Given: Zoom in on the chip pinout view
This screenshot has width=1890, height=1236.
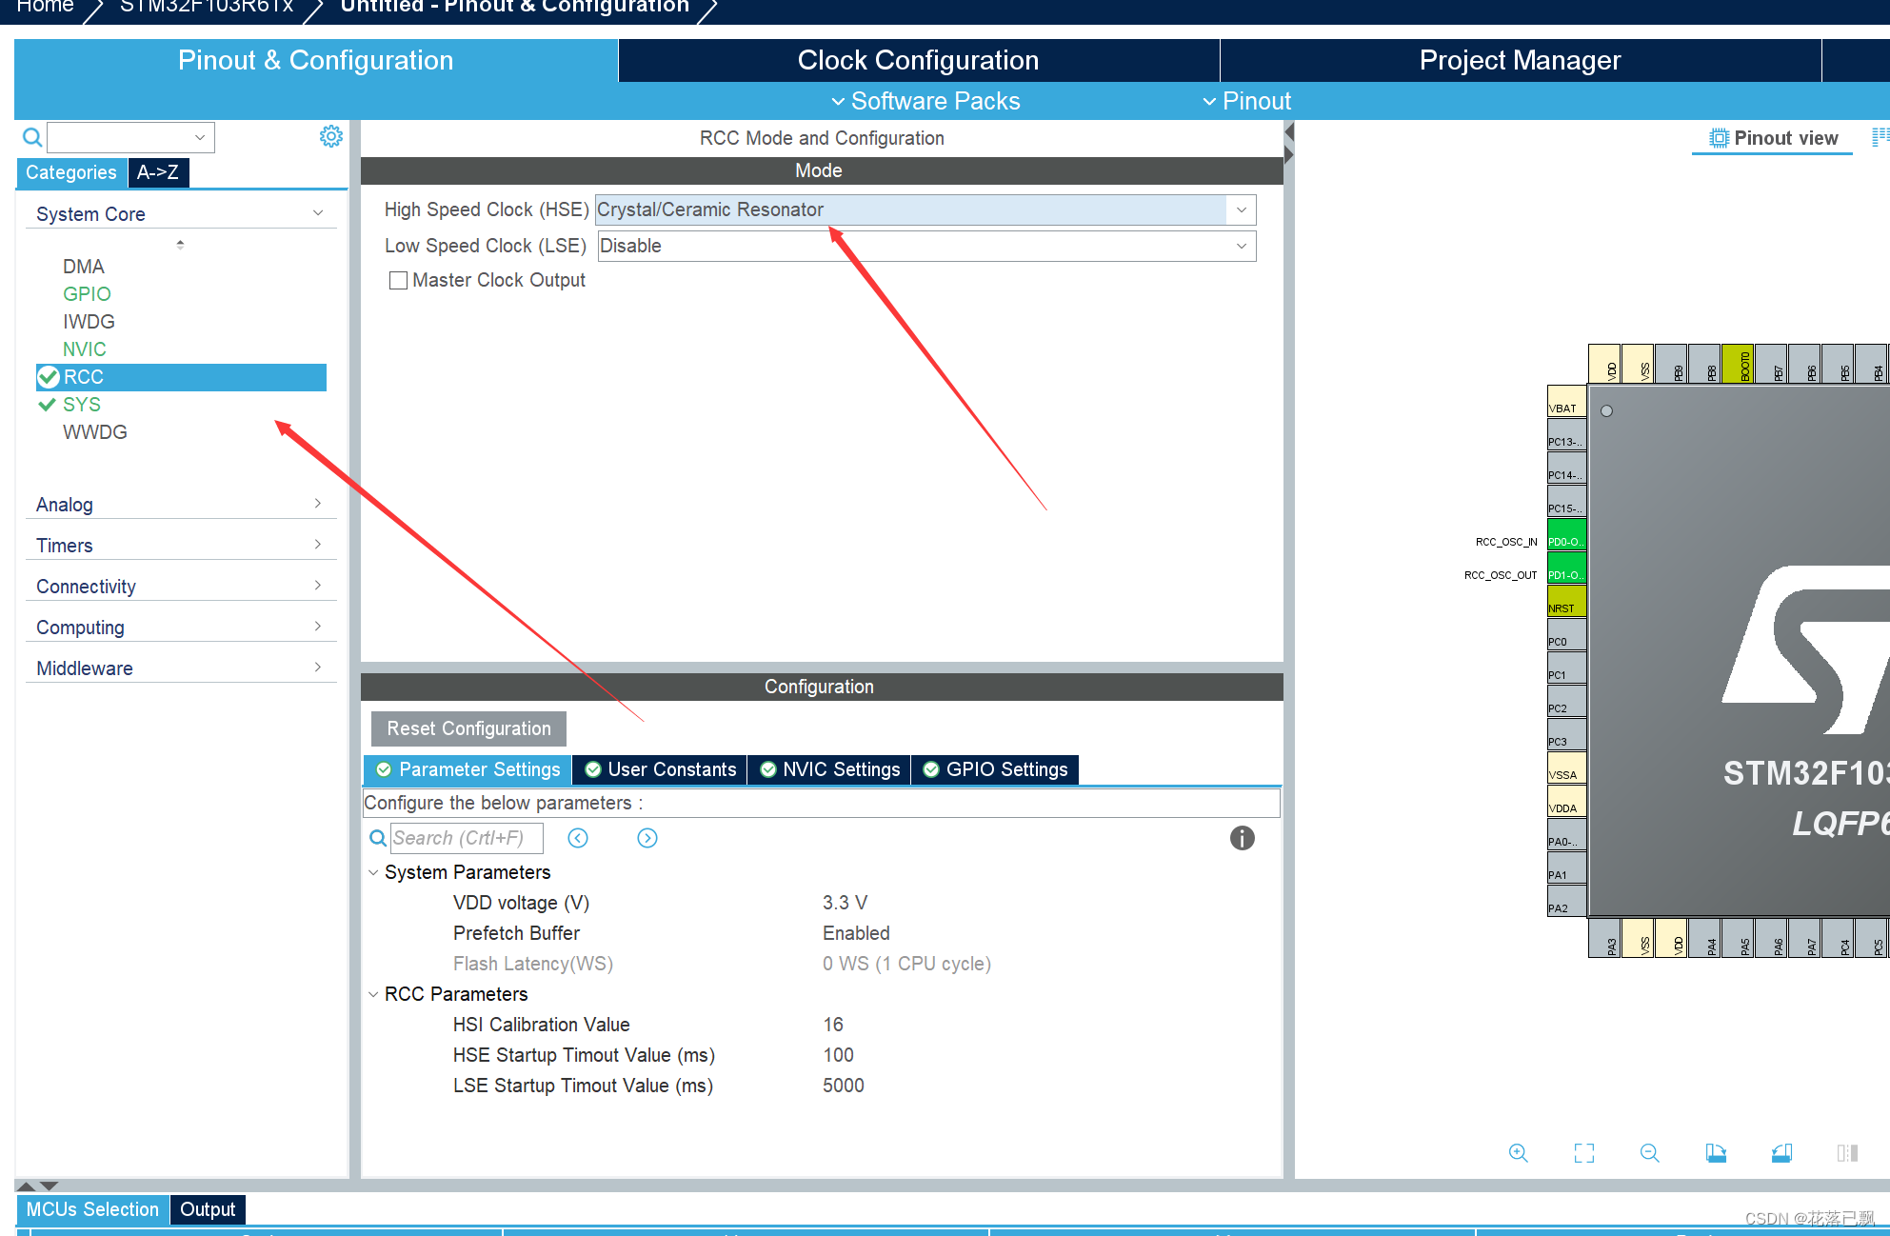Looking at the screenshot, I should tap(1519, 1153).
